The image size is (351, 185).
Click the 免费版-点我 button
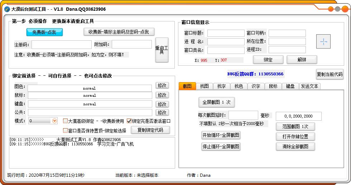(44, 32)
